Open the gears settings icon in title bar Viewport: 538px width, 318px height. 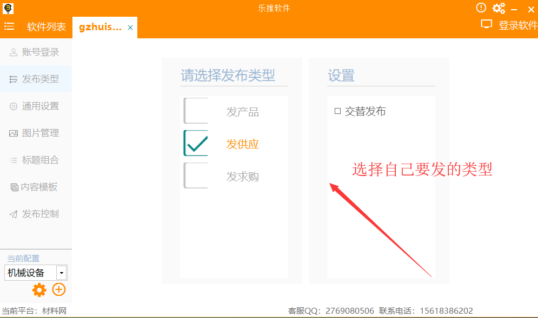click(498, 8)
